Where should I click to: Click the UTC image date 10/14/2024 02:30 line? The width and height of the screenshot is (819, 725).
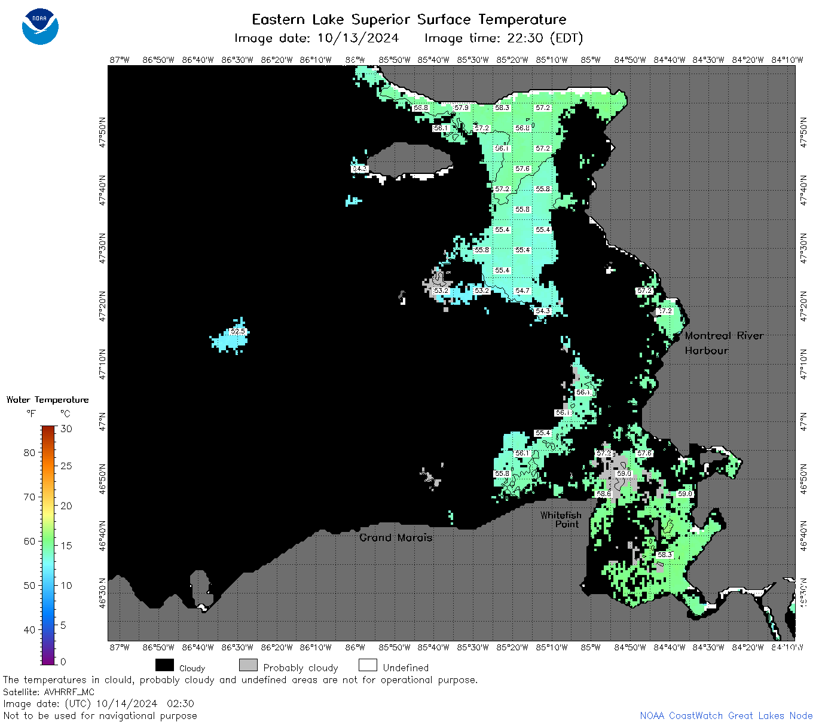[x=99, y=703]
